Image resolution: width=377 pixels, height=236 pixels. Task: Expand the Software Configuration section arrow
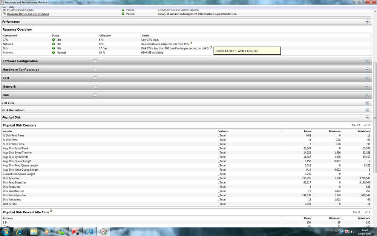coord(367,61)
